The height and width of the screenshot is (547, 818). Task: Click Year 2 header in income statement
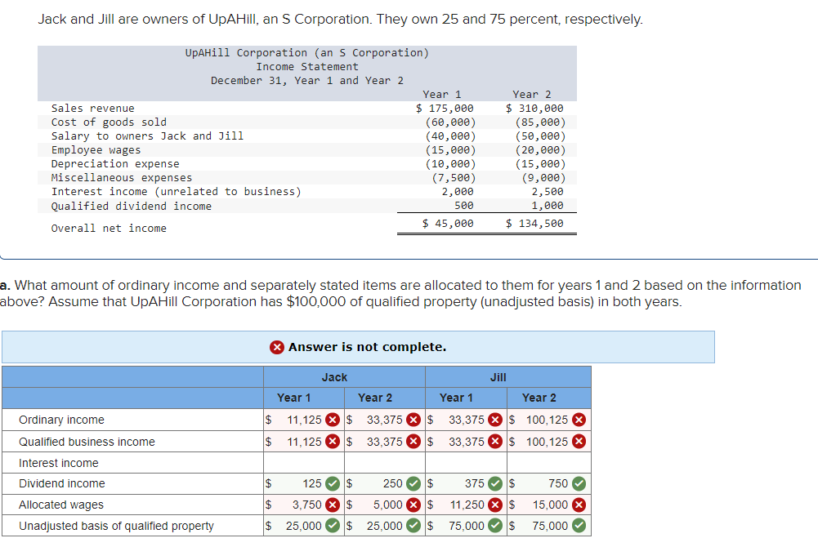[x=532, y=94]
